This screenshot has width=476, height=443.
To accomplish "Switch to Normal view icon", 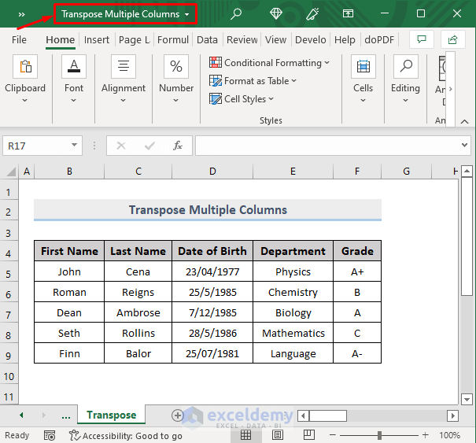I will pos(245,435).
